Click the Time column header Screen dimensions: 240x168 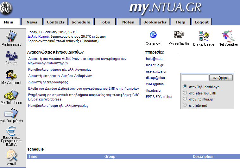pyautogui.click(x=33, y=157)
